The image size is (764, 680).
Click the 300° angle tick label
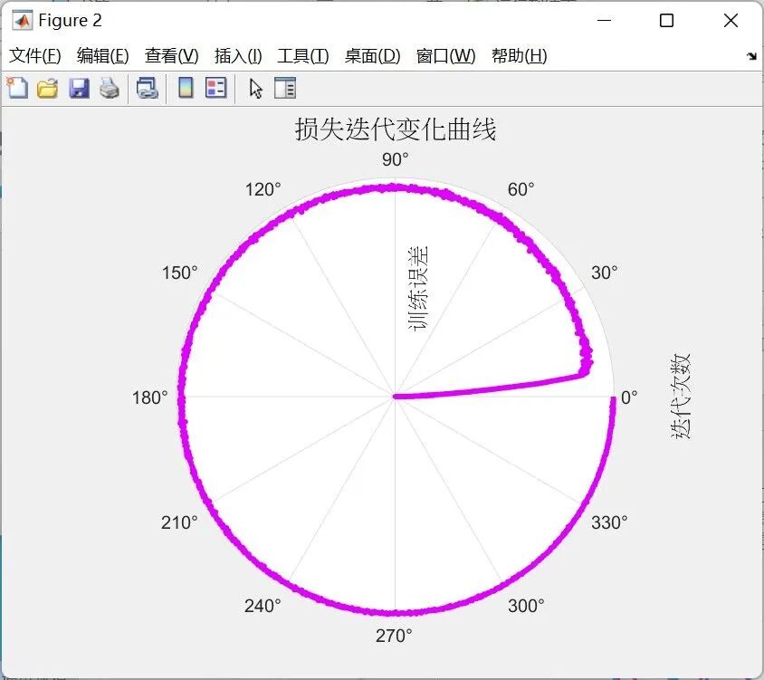click(526, 606)
